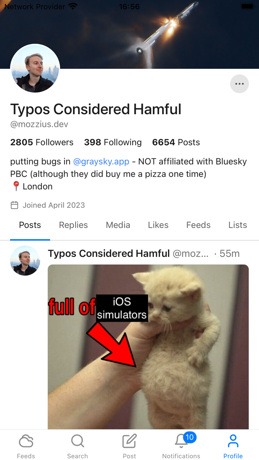View the 398 Following list

pos(113,142)
